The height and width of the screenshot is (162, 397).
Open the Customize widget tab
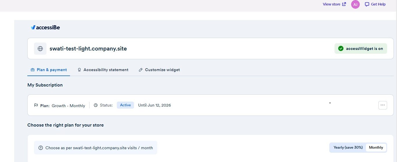159,70
